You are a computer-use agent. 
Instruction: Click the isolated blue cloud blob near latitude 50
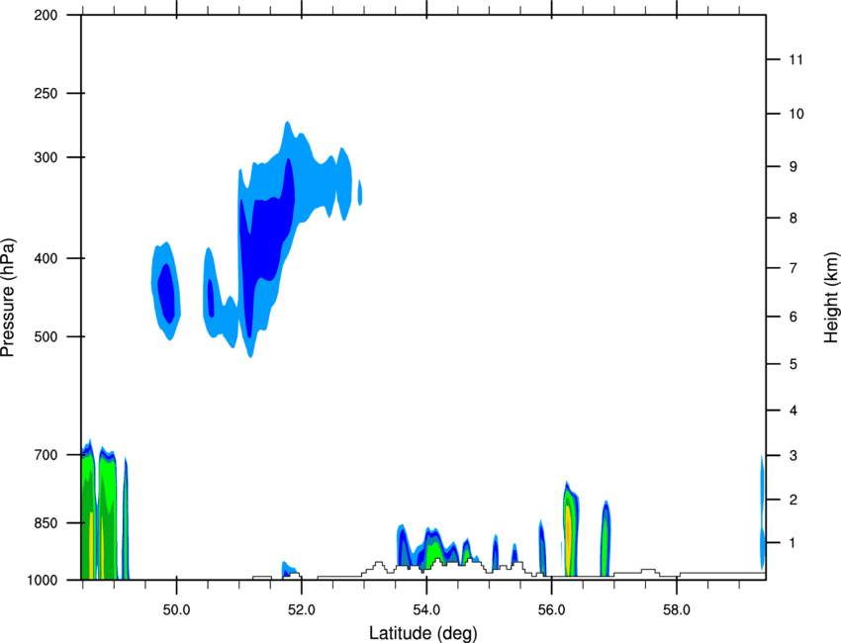pos(166,291)
